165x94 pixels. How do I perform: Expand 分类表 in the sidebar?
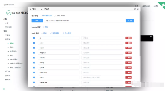pyautogui.click(x=7, y=80)
